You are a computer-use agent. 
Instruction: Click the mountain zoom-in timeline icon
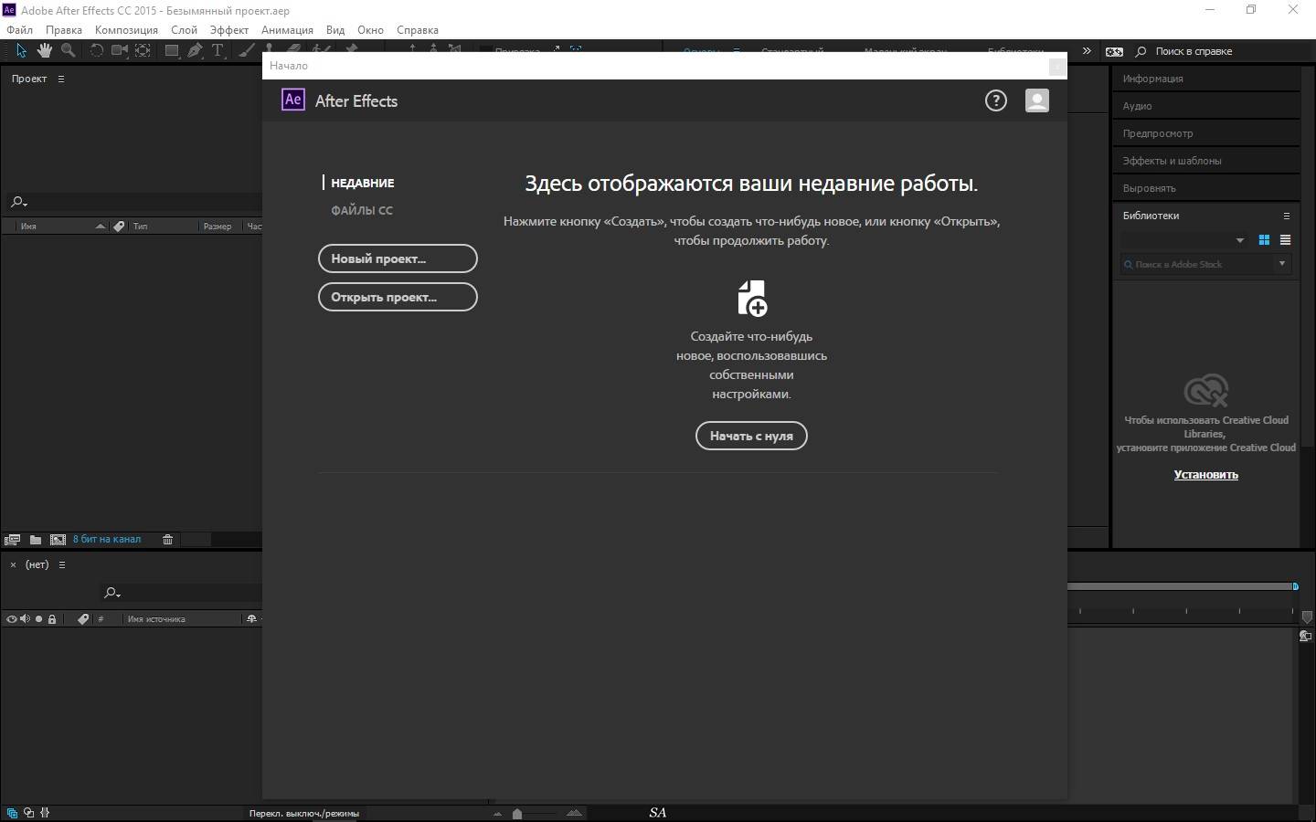574,813
